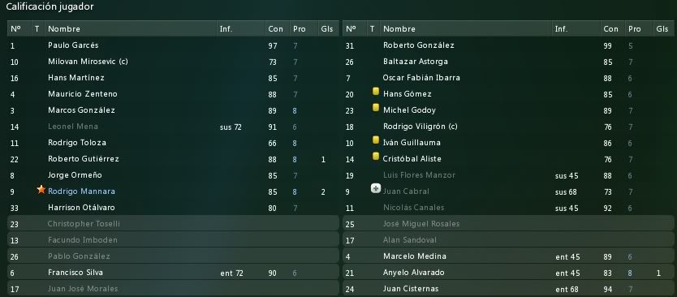Sort left table by Con column header
Image resolution: width=677 pixels, height=297 pixels.
[275, 29]
